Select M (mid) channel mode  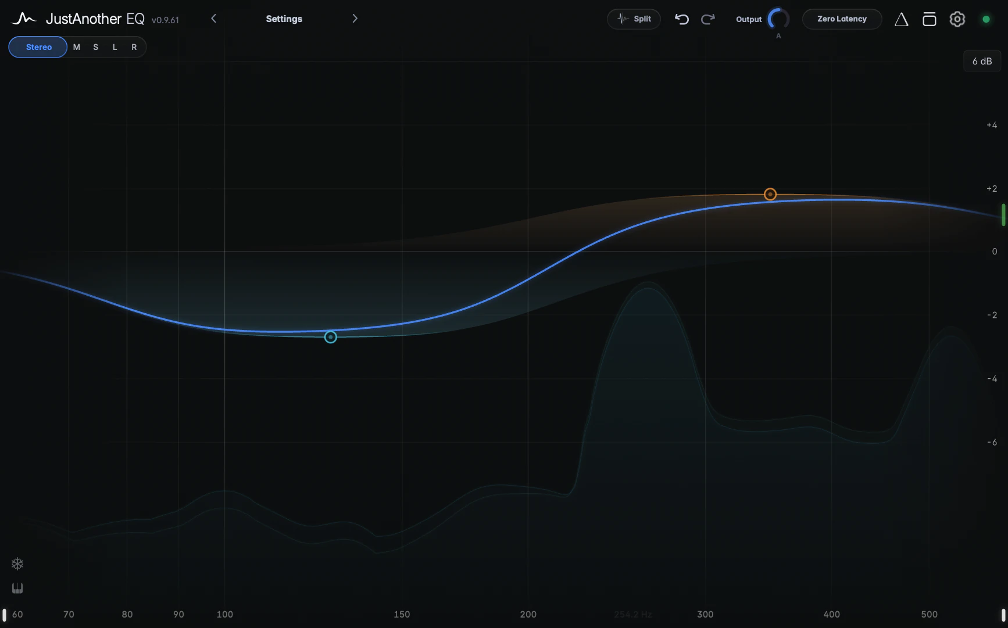76,47
